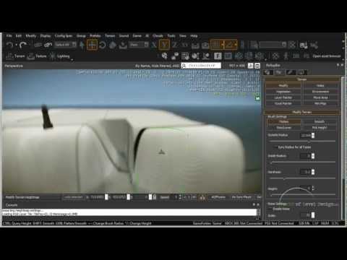Click the Open asset browser button
Screen dimensions: 347x260
coord(326,56)
